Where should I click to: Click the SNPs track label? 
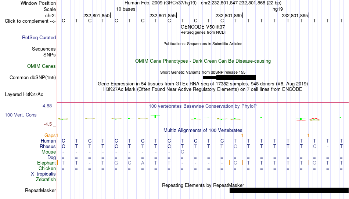(50, 55)
